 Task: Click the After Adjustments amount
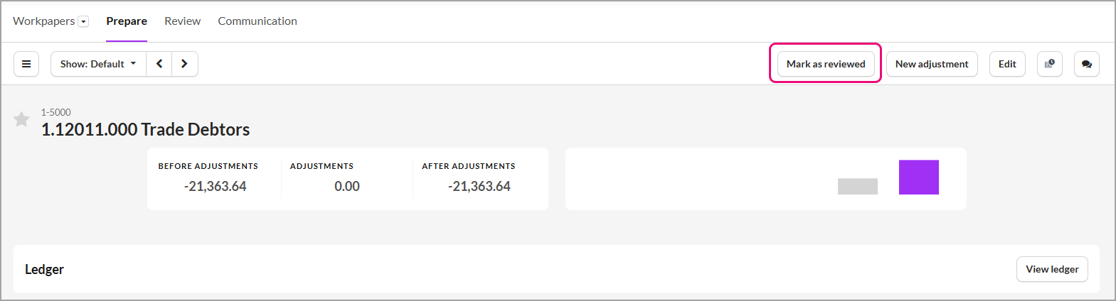[479, 187]
